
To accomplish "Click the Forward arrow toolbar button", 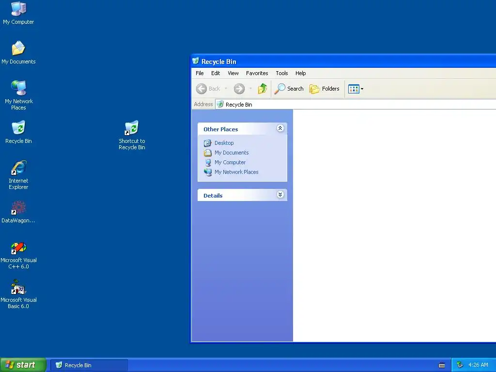I will pyautogui.click(x=239, y=89).
